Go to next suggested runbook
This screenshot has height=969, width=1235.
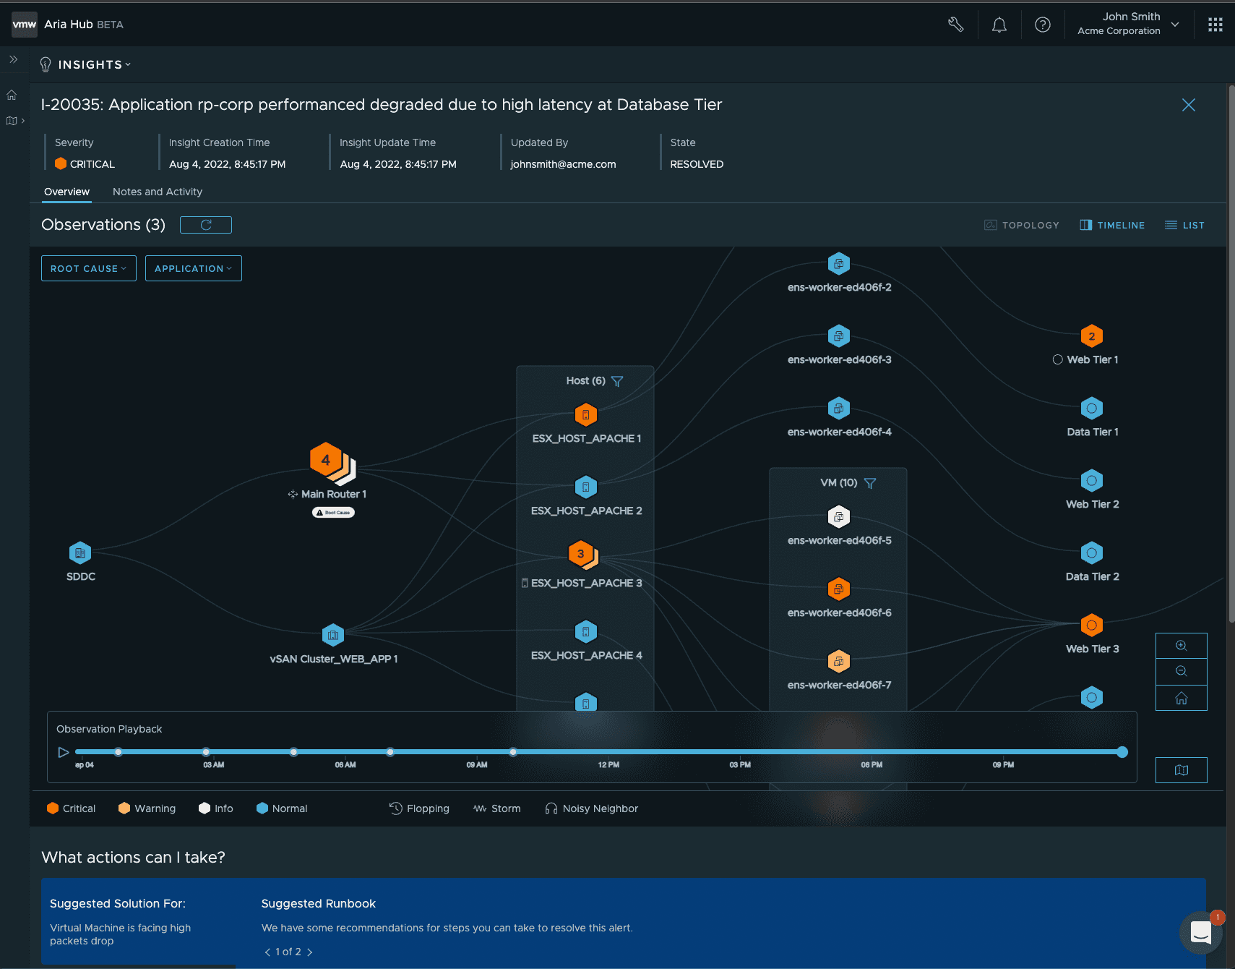coord(310,952)
